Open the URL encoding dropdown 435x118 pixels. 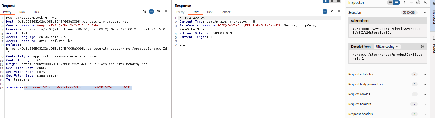(x=387, y=47)
